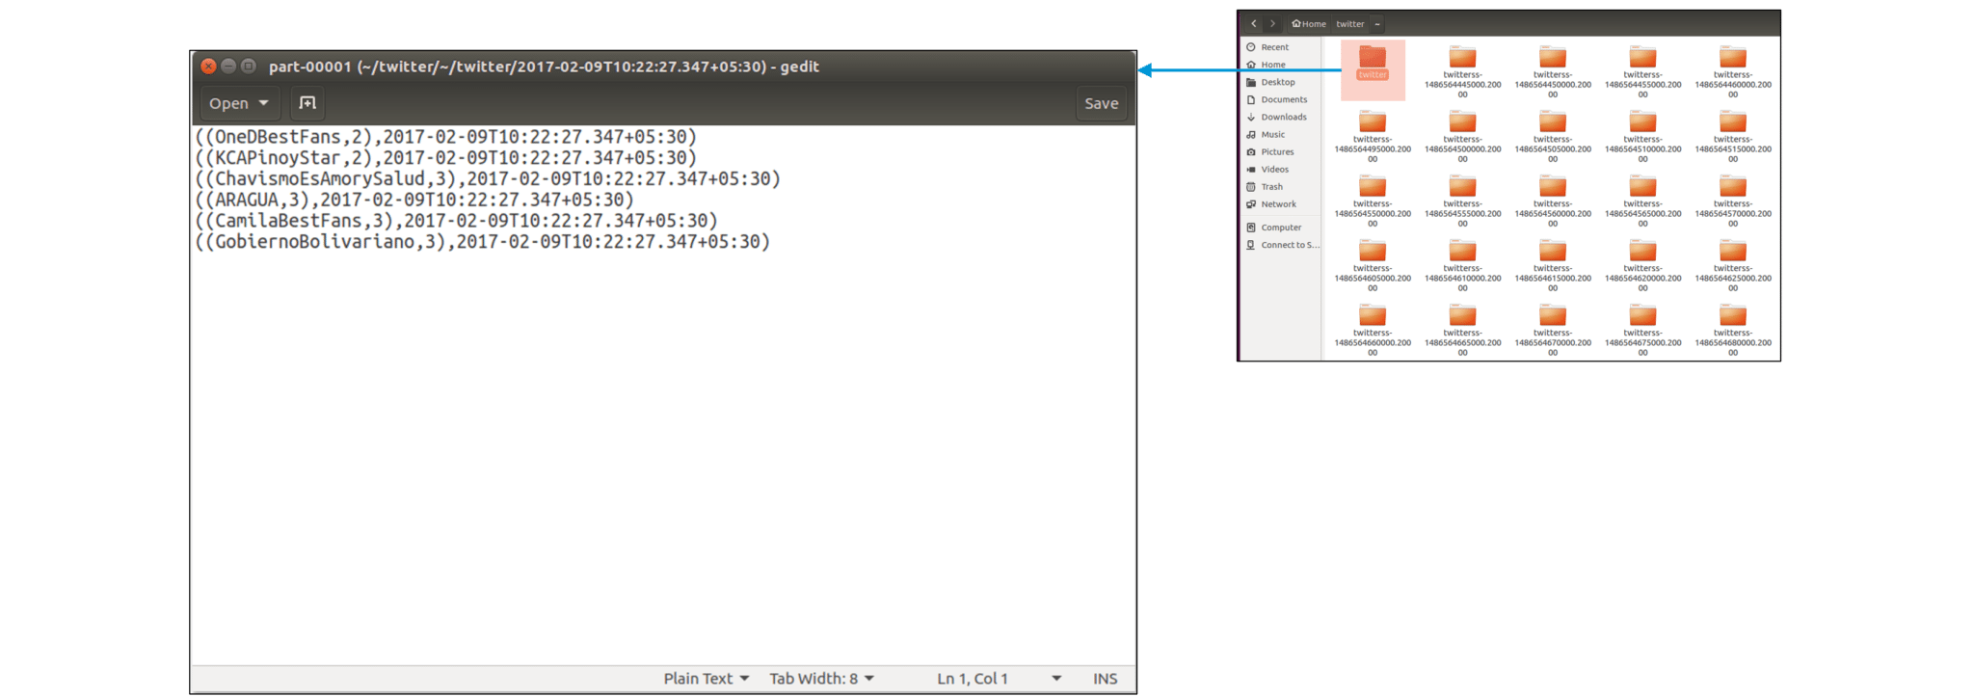Viewport: 1974px width, 697px height.
Task: Click the Save button in gedit
Action: [x=1101, y=103]
